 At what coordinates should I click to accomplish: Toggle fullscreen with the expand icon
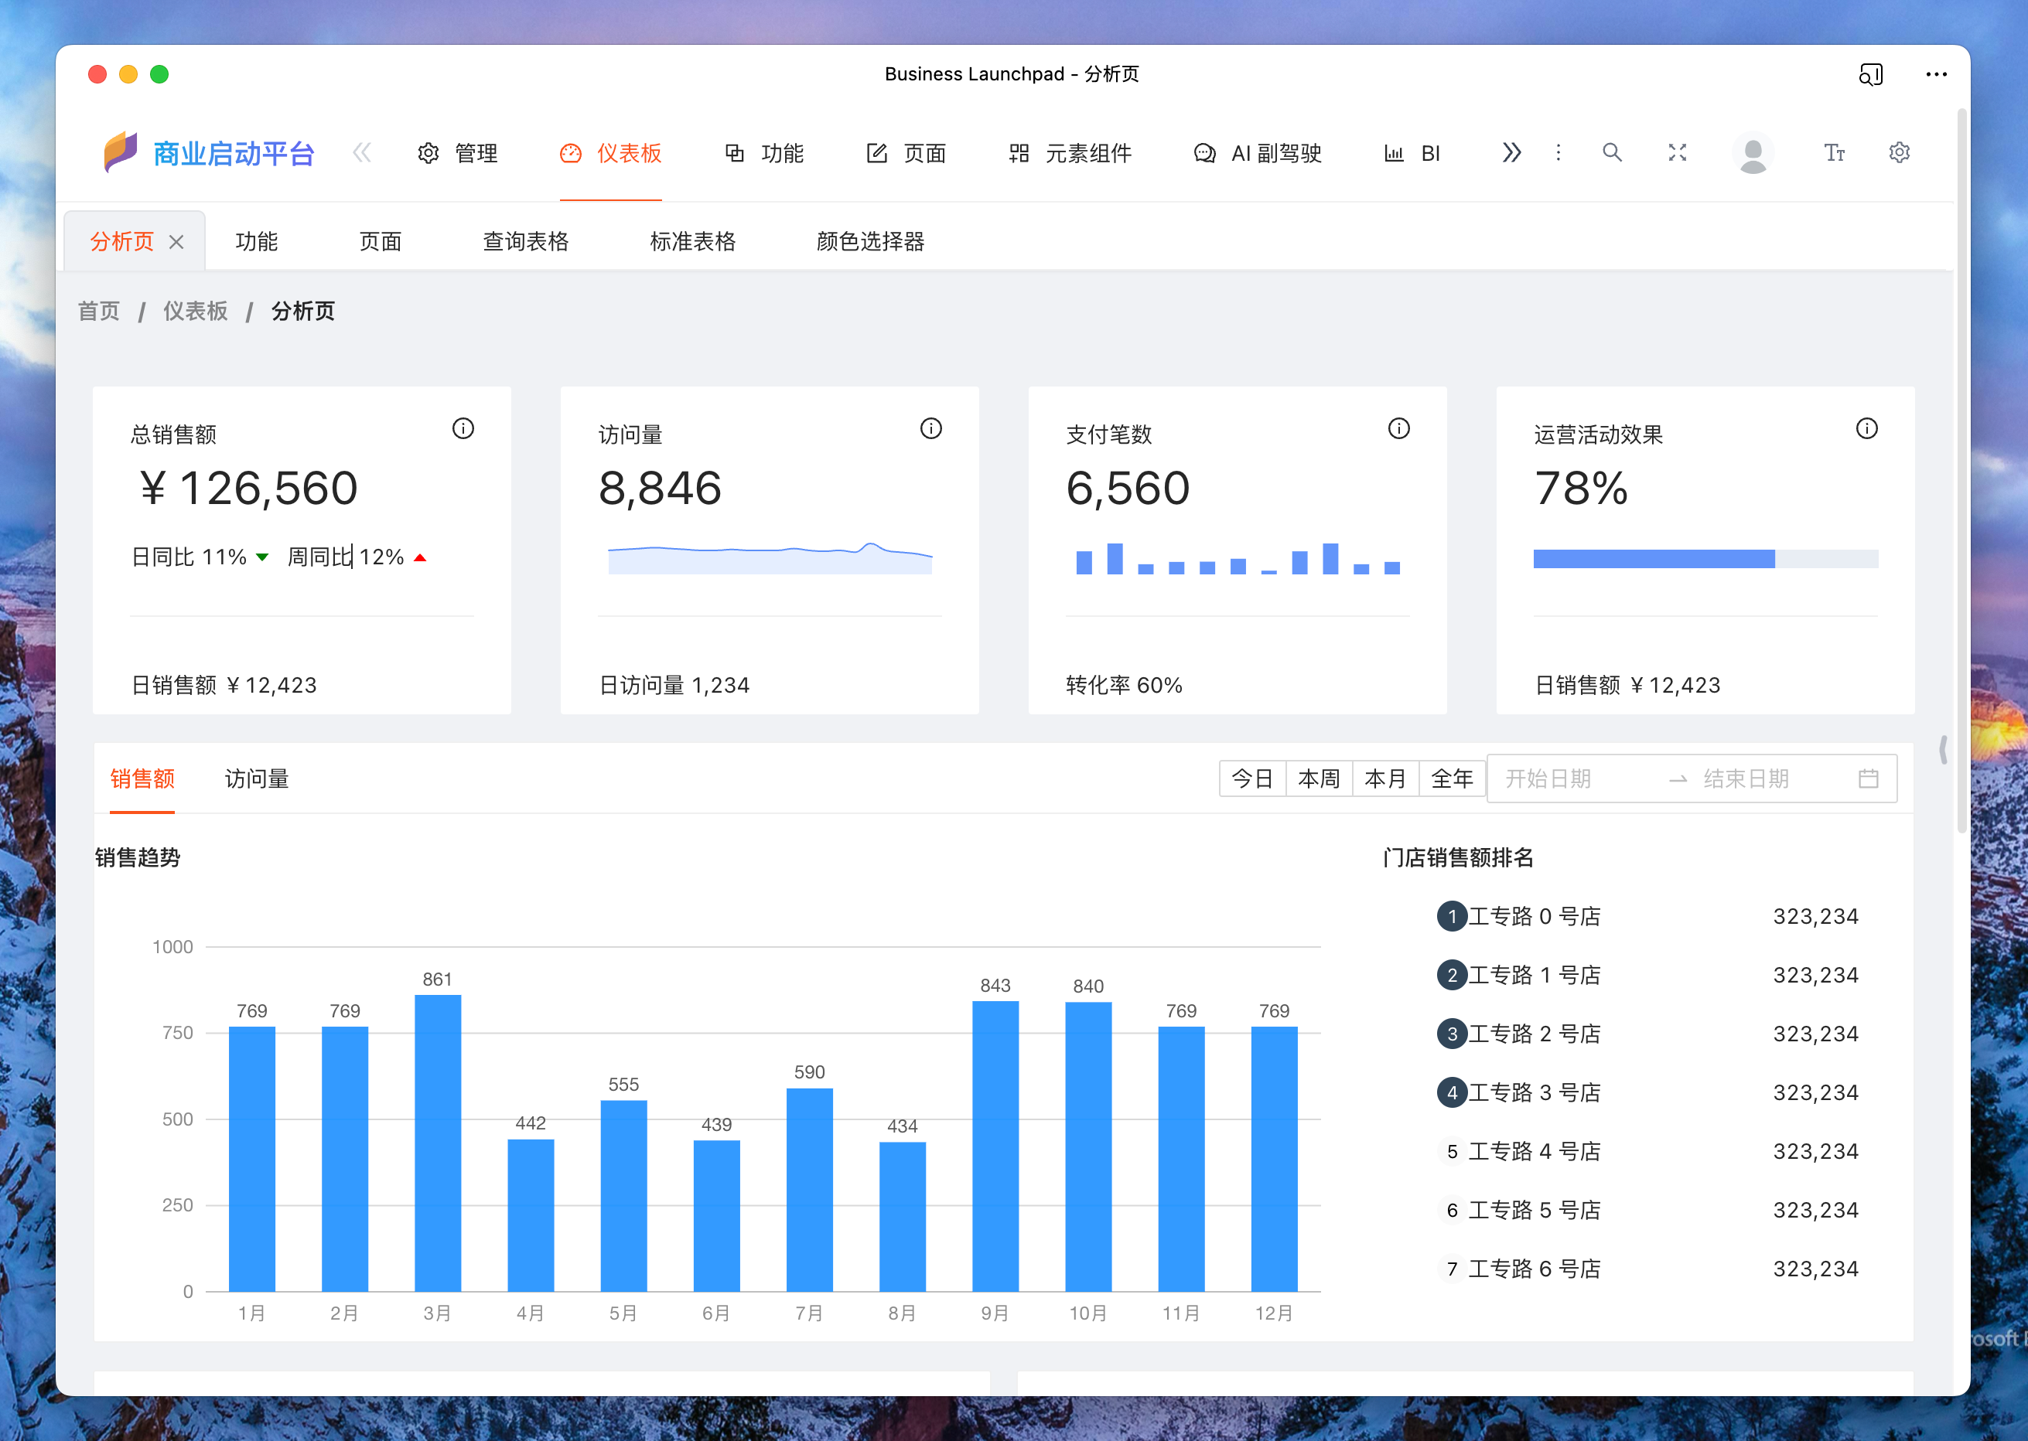1677,152
